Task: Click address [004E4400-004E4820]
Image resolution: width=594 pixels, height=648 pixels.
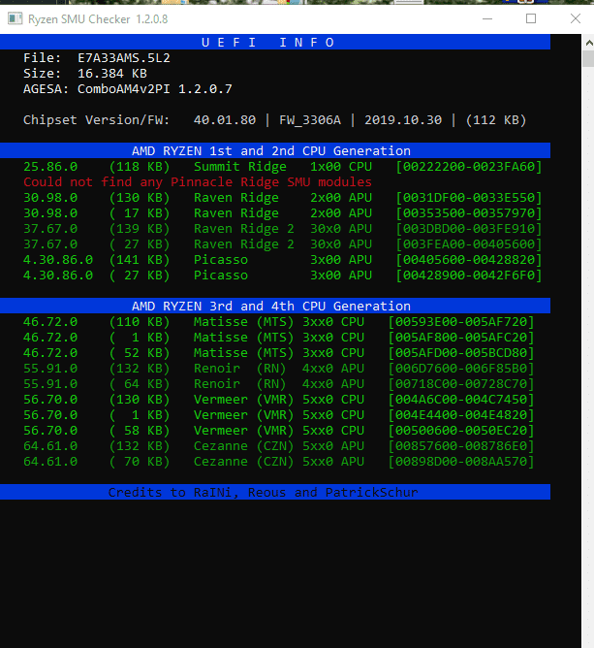Action: [x=461, y=415]
